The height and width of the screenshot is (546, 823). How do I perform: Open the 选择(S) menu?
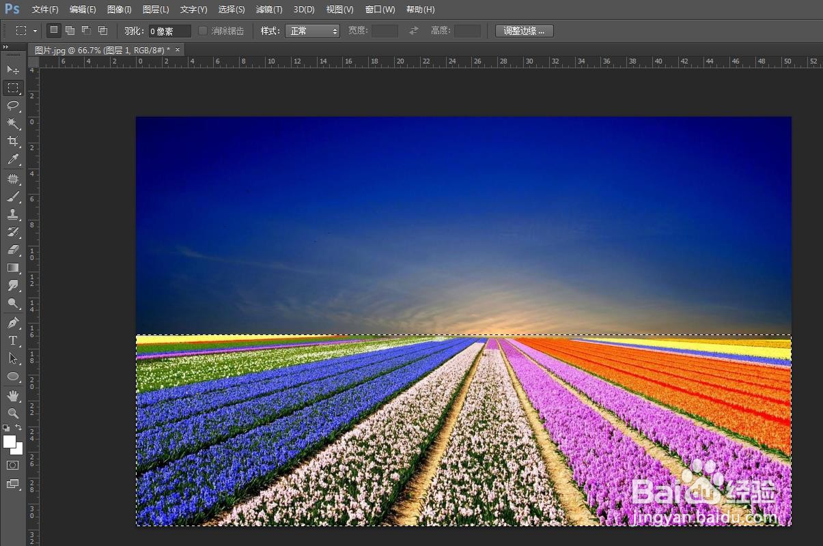click(x=232, y=10)
